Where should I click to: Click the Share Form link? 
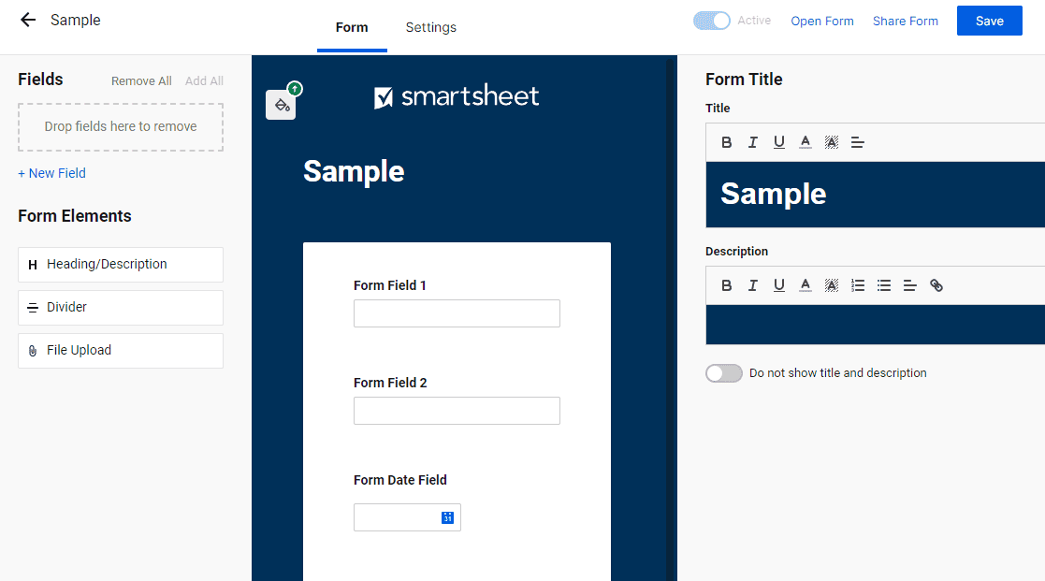click(905, 20)
